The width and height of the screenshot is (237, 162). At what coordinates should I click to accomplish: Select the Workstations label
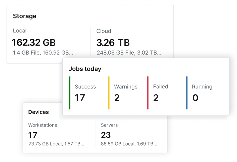(43, 125)
